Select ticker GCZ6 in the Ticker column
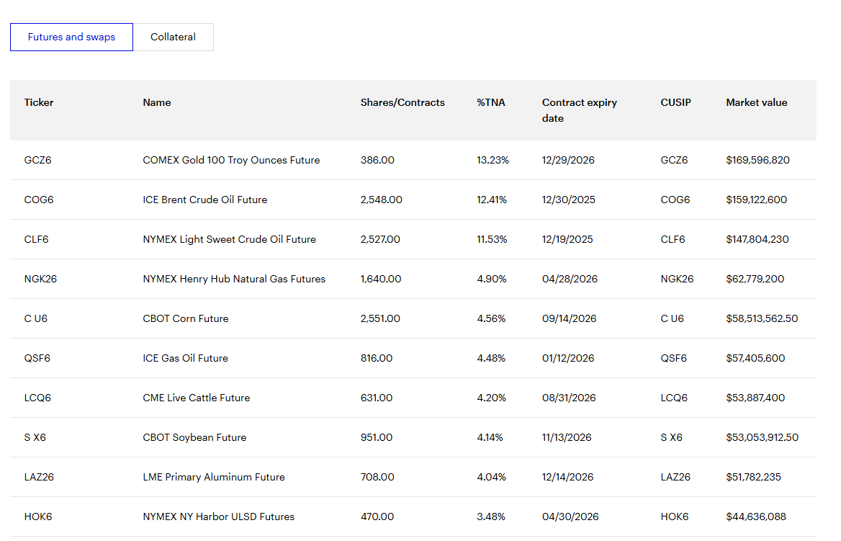 click(x=37, y=160)
